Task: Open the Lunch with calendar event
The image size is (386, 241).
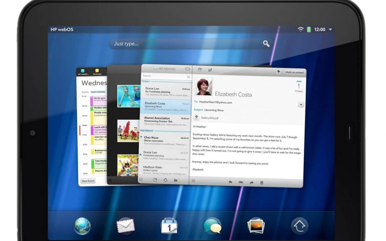Action: (98, 130)
